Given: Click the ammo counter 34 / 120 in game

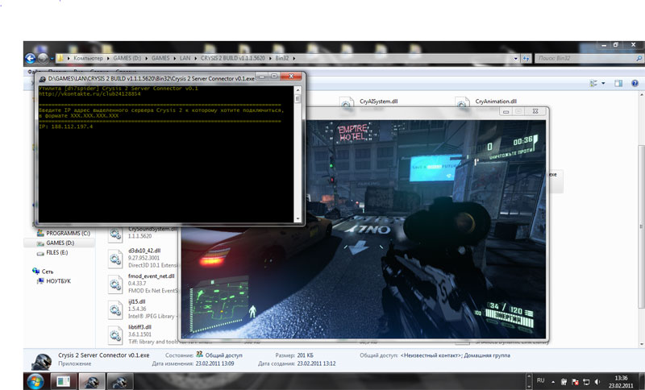Looking at the screenshot, I should point(506,307).
